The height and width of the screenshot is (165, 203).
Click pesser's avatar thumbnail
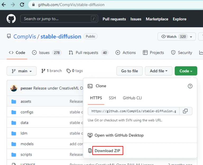click(x=14, y=88)
